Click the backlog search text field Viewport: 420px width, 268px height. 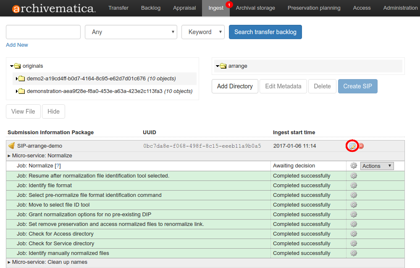[43, 32]
